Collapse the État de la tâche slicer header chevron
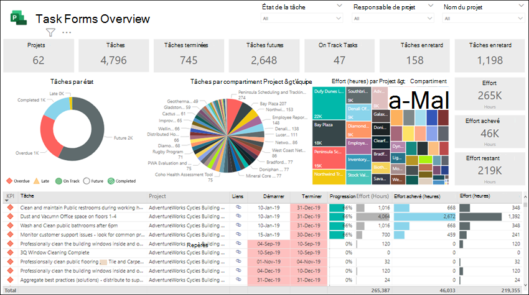 [339, 6]
